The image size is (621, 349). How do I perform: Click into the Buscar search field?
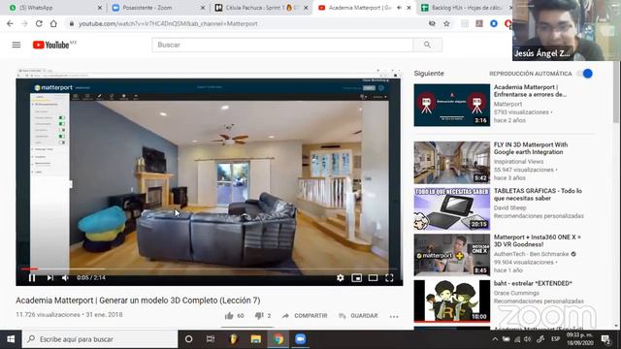click(x=282, y=45)
